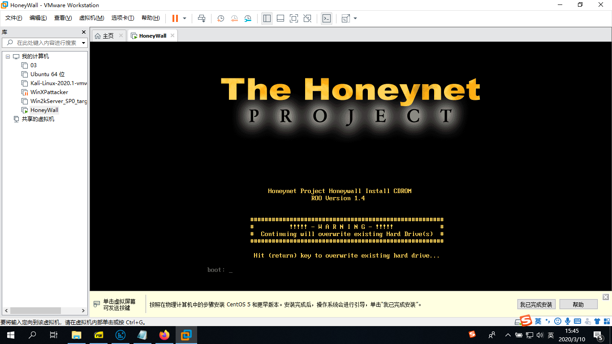Open Task View on the taskbar

click(x=54, y=335)
